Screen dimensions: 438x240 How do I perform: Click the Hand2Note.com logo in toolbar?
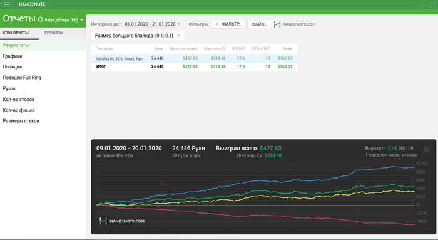click(x=295, y=24)
